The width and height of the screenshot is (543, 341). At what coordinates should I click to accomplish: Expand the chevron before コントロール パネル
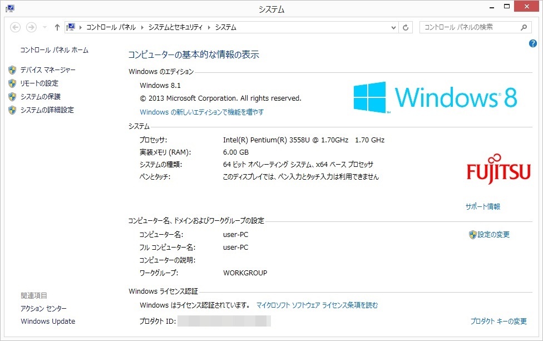pos(81,27)
